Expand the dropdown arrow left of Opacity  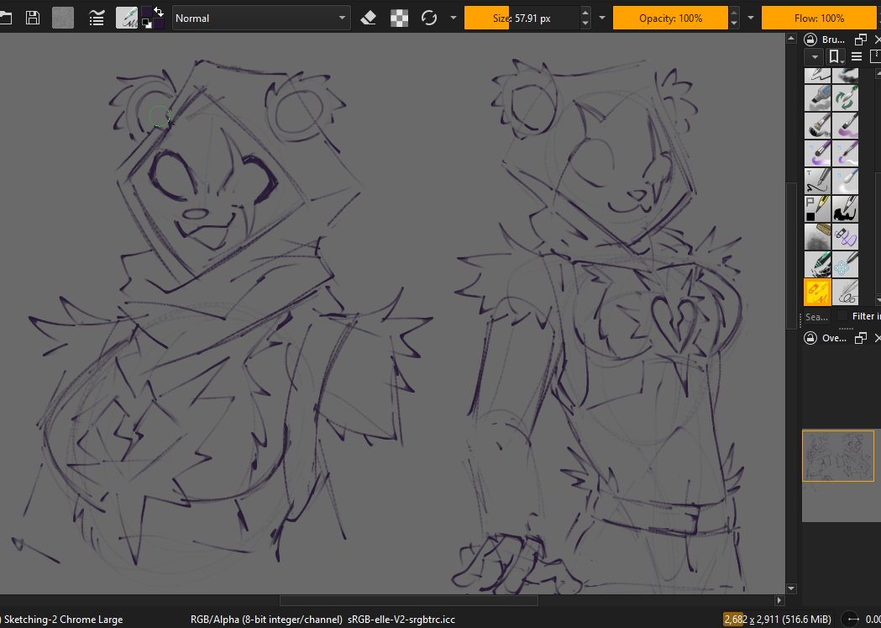click(602, 18)
